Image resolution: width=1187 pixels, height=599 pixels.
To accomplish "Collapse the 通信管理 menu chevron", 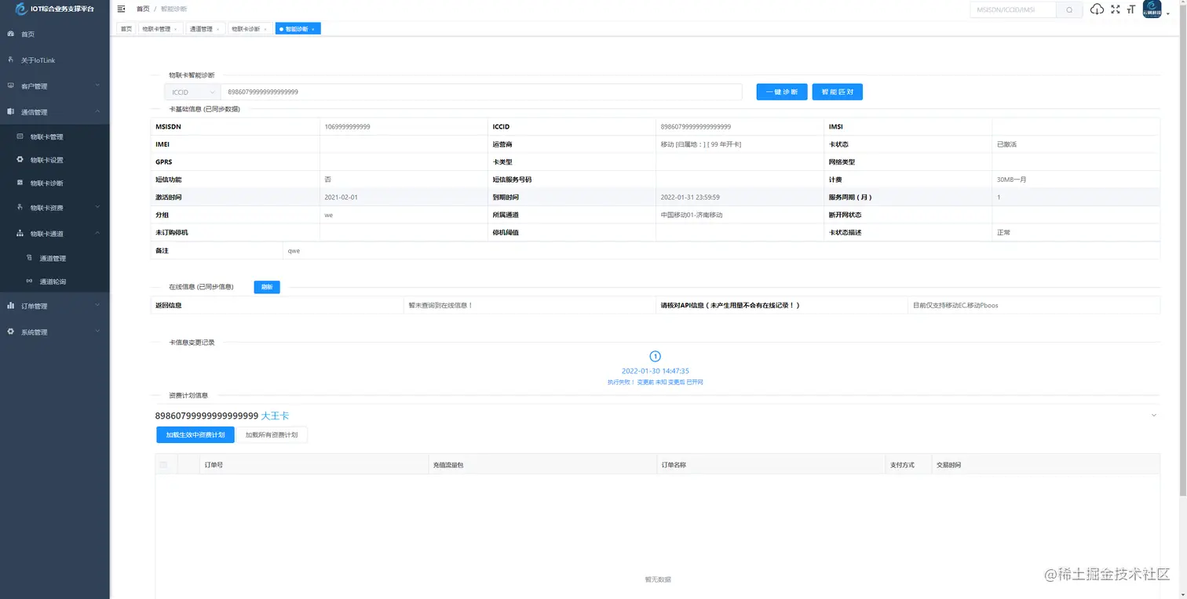I will click(x=97, y=111).
